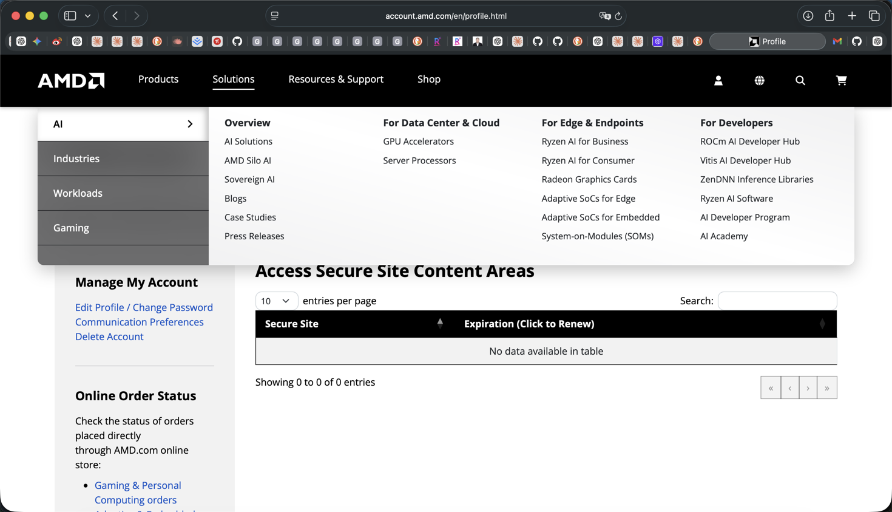Screen dimensions: 892x512
Task: Go to first page of table
Action: [771, 387]
